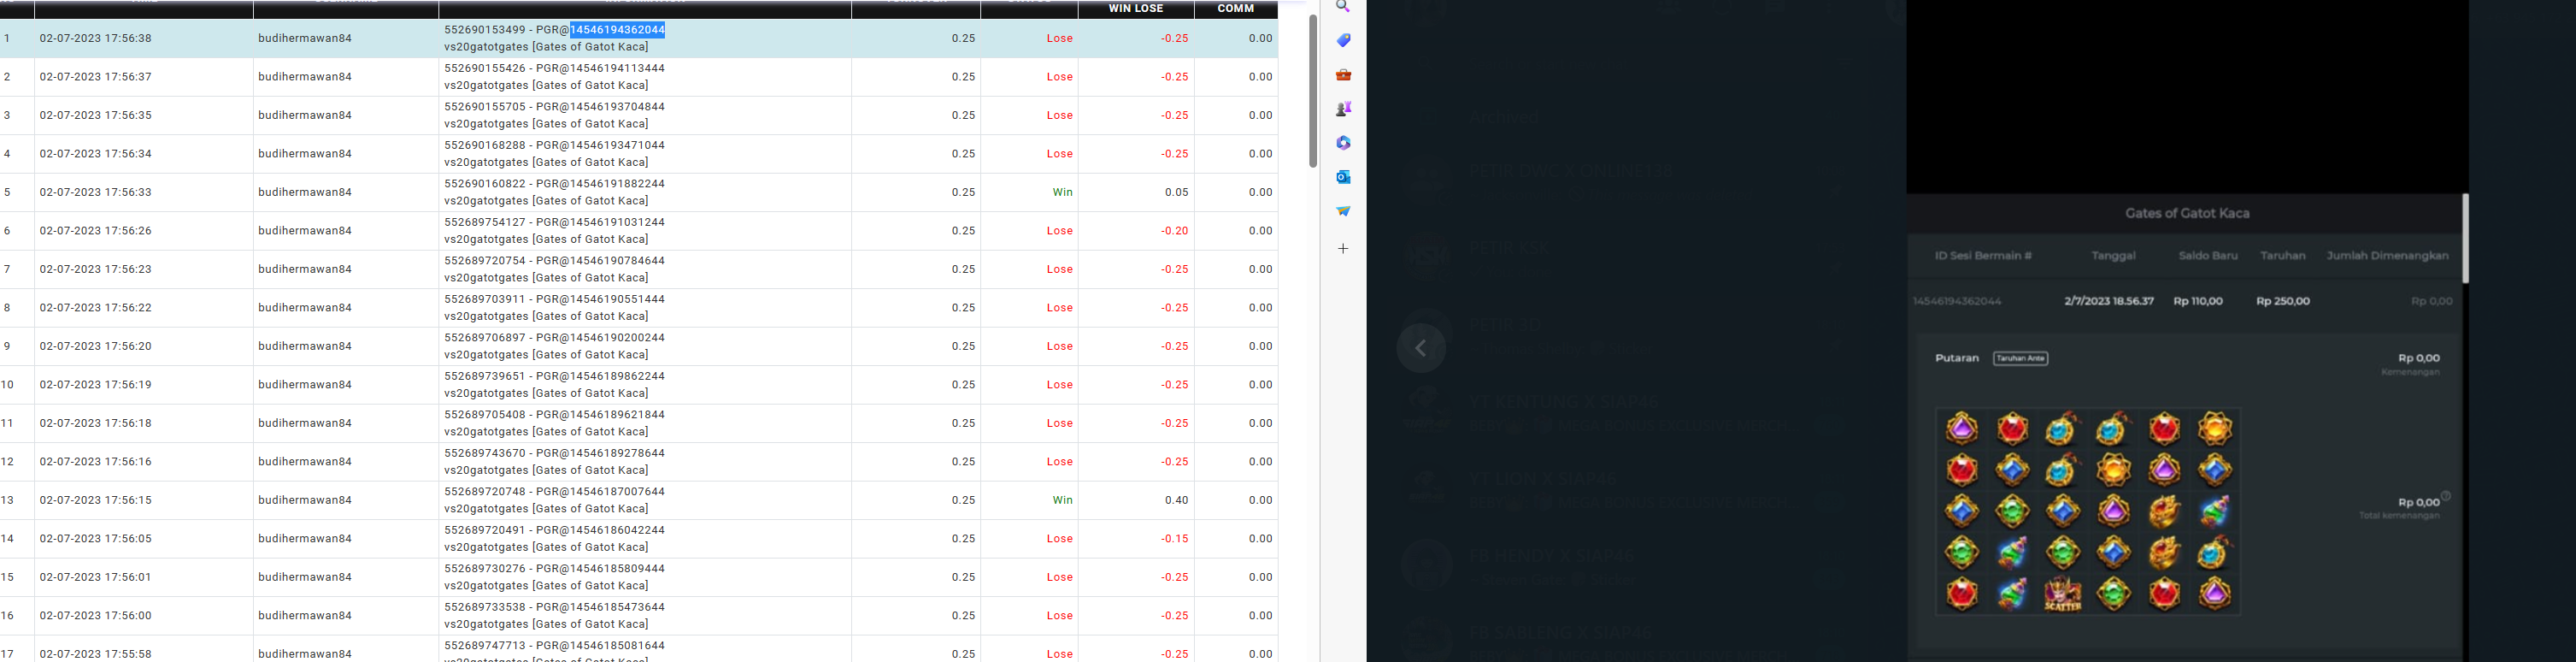Click transaction 552690155705 in row 3

(485, 107)
